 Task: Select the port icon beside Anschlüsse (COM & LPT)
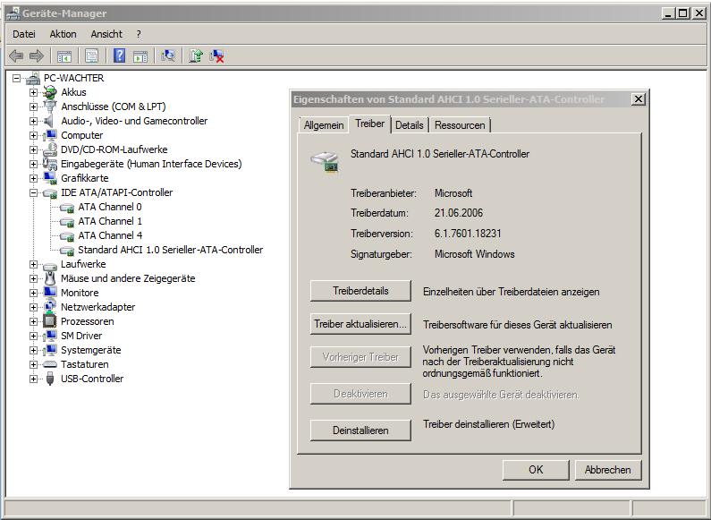coord(50,107)
